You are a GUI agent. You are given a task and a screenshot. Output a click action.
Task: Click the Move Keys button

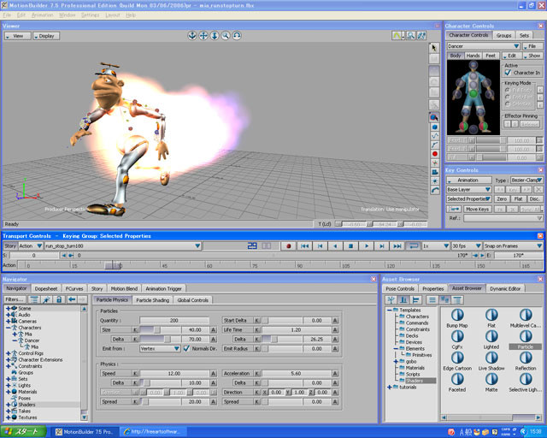[477, 210]
